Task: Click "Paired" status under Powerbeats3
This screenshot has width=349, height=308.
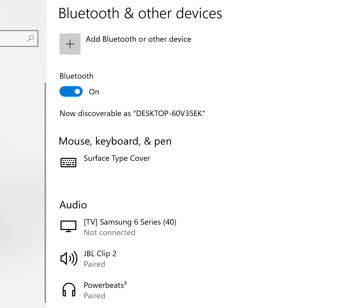Action: pos(94,296)
